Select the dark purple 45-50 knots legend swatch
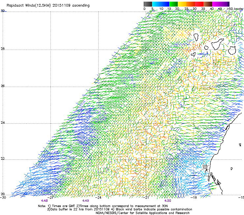 [225, 4]
